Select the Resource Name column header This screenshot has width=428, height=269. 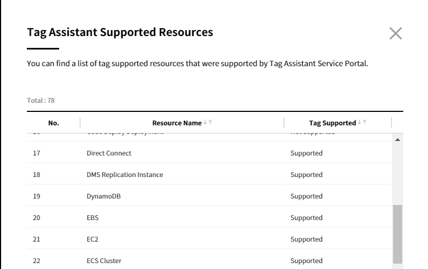(177, 123)
